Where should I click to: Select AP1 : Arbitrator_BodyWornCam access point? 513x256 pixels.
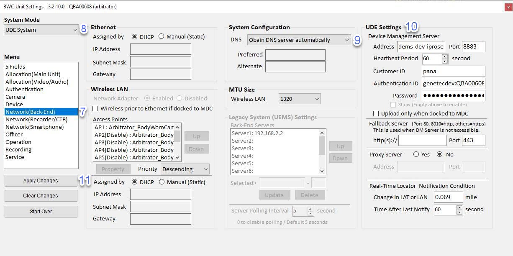click(x=134, y=127)
